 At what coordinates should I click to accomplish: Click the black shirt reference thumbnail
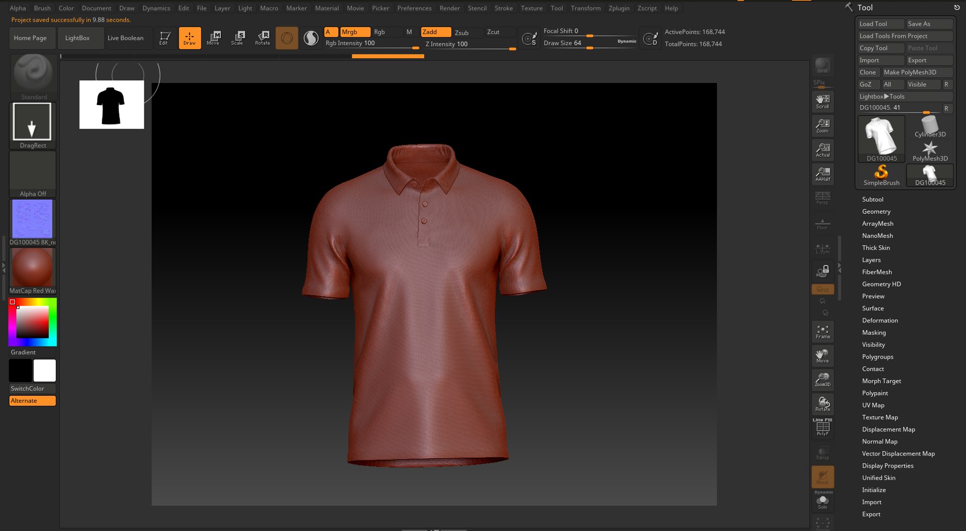click(x=112, y=105)
